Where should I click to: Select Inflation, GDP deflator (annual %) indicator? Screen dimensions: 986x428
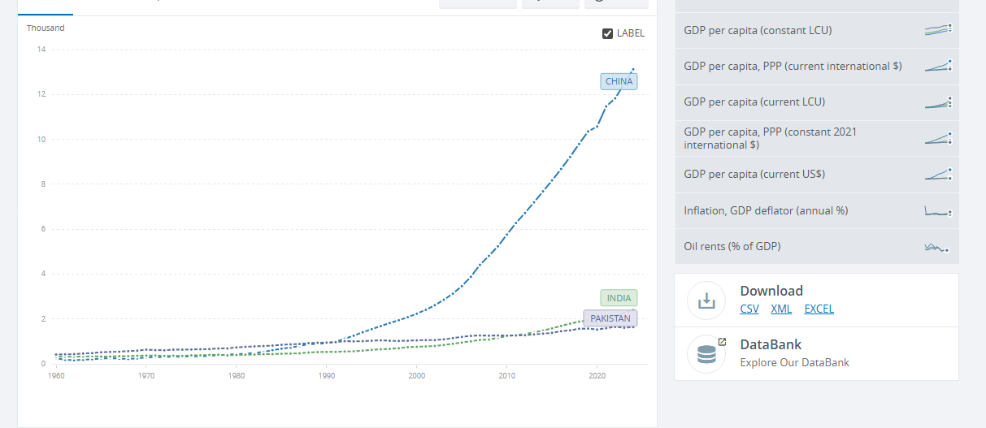click(766, 210)
